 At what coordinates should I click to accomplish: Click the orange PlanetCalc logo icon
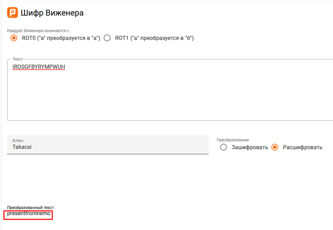coord(12,13)
